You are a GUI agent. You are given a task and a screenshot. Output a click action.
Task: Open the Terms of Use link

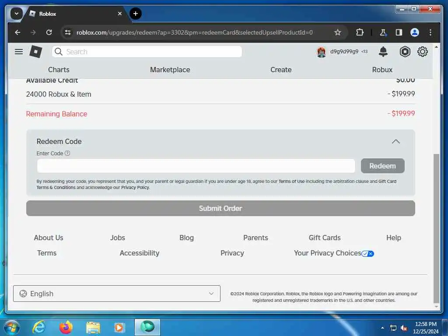[x=291, y=181]
